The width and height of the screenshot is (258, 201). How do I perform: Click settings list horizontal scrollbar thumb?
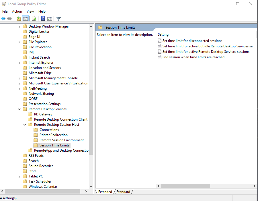(x=185, y=186)
